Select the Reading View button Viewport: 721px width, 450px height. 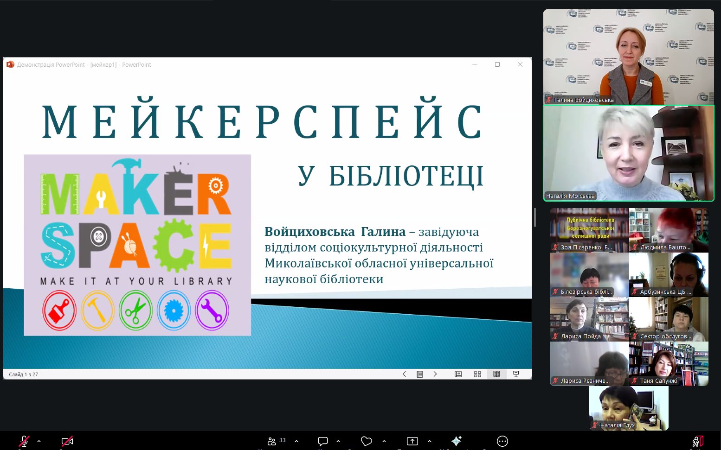click(496, 374)
